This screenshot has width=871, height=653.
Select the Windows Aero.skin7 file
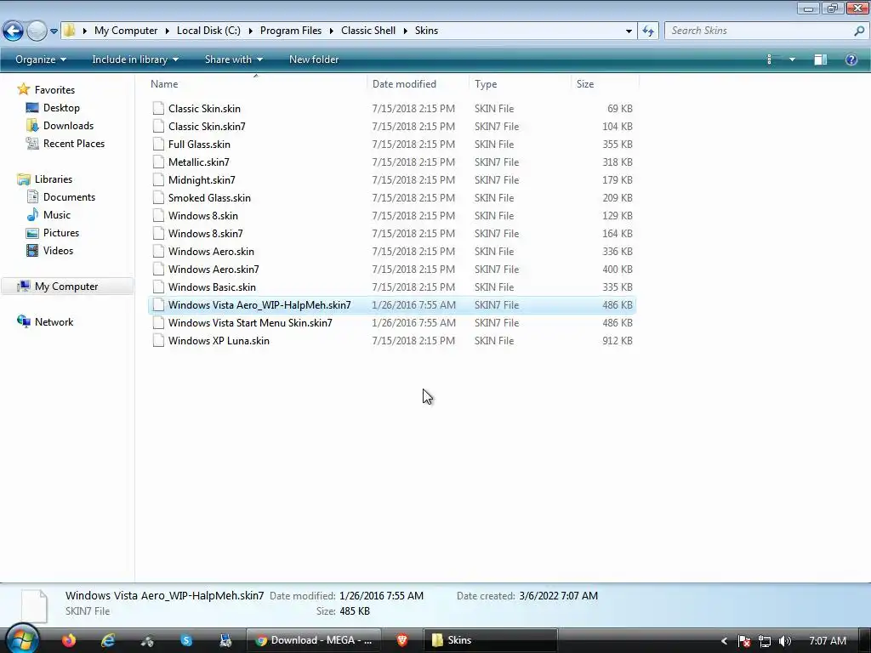pyautogui.click(x=391, y=269)
